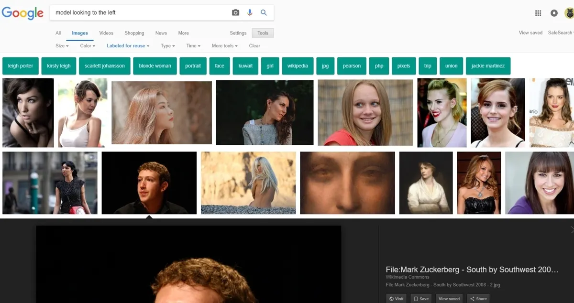Open the red scooter street photo thumbnail

click(50, 183)
